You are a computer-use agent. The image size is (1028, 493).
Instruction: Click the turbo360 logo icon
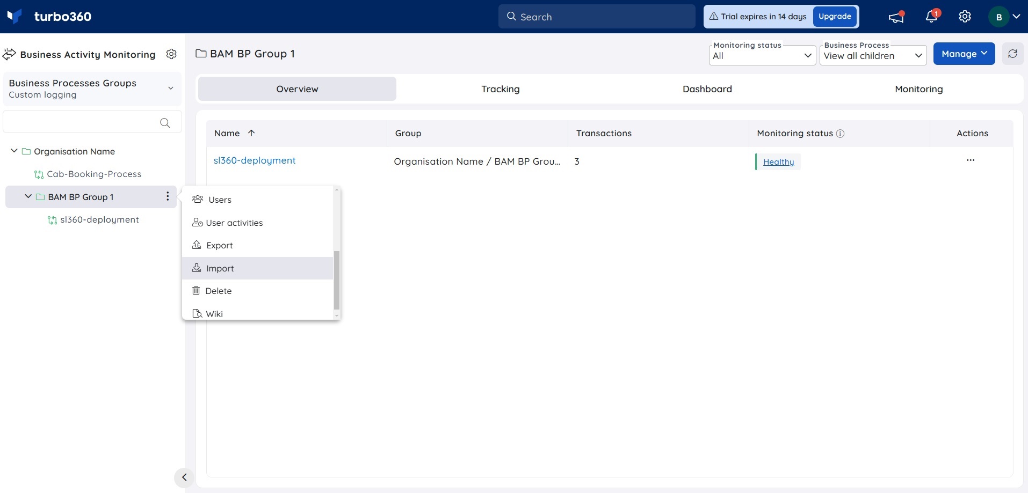(x=15, y=16)
